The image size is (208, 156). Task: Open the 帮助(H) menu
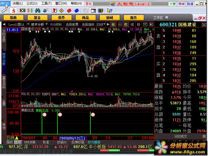[x=76, y=3]
